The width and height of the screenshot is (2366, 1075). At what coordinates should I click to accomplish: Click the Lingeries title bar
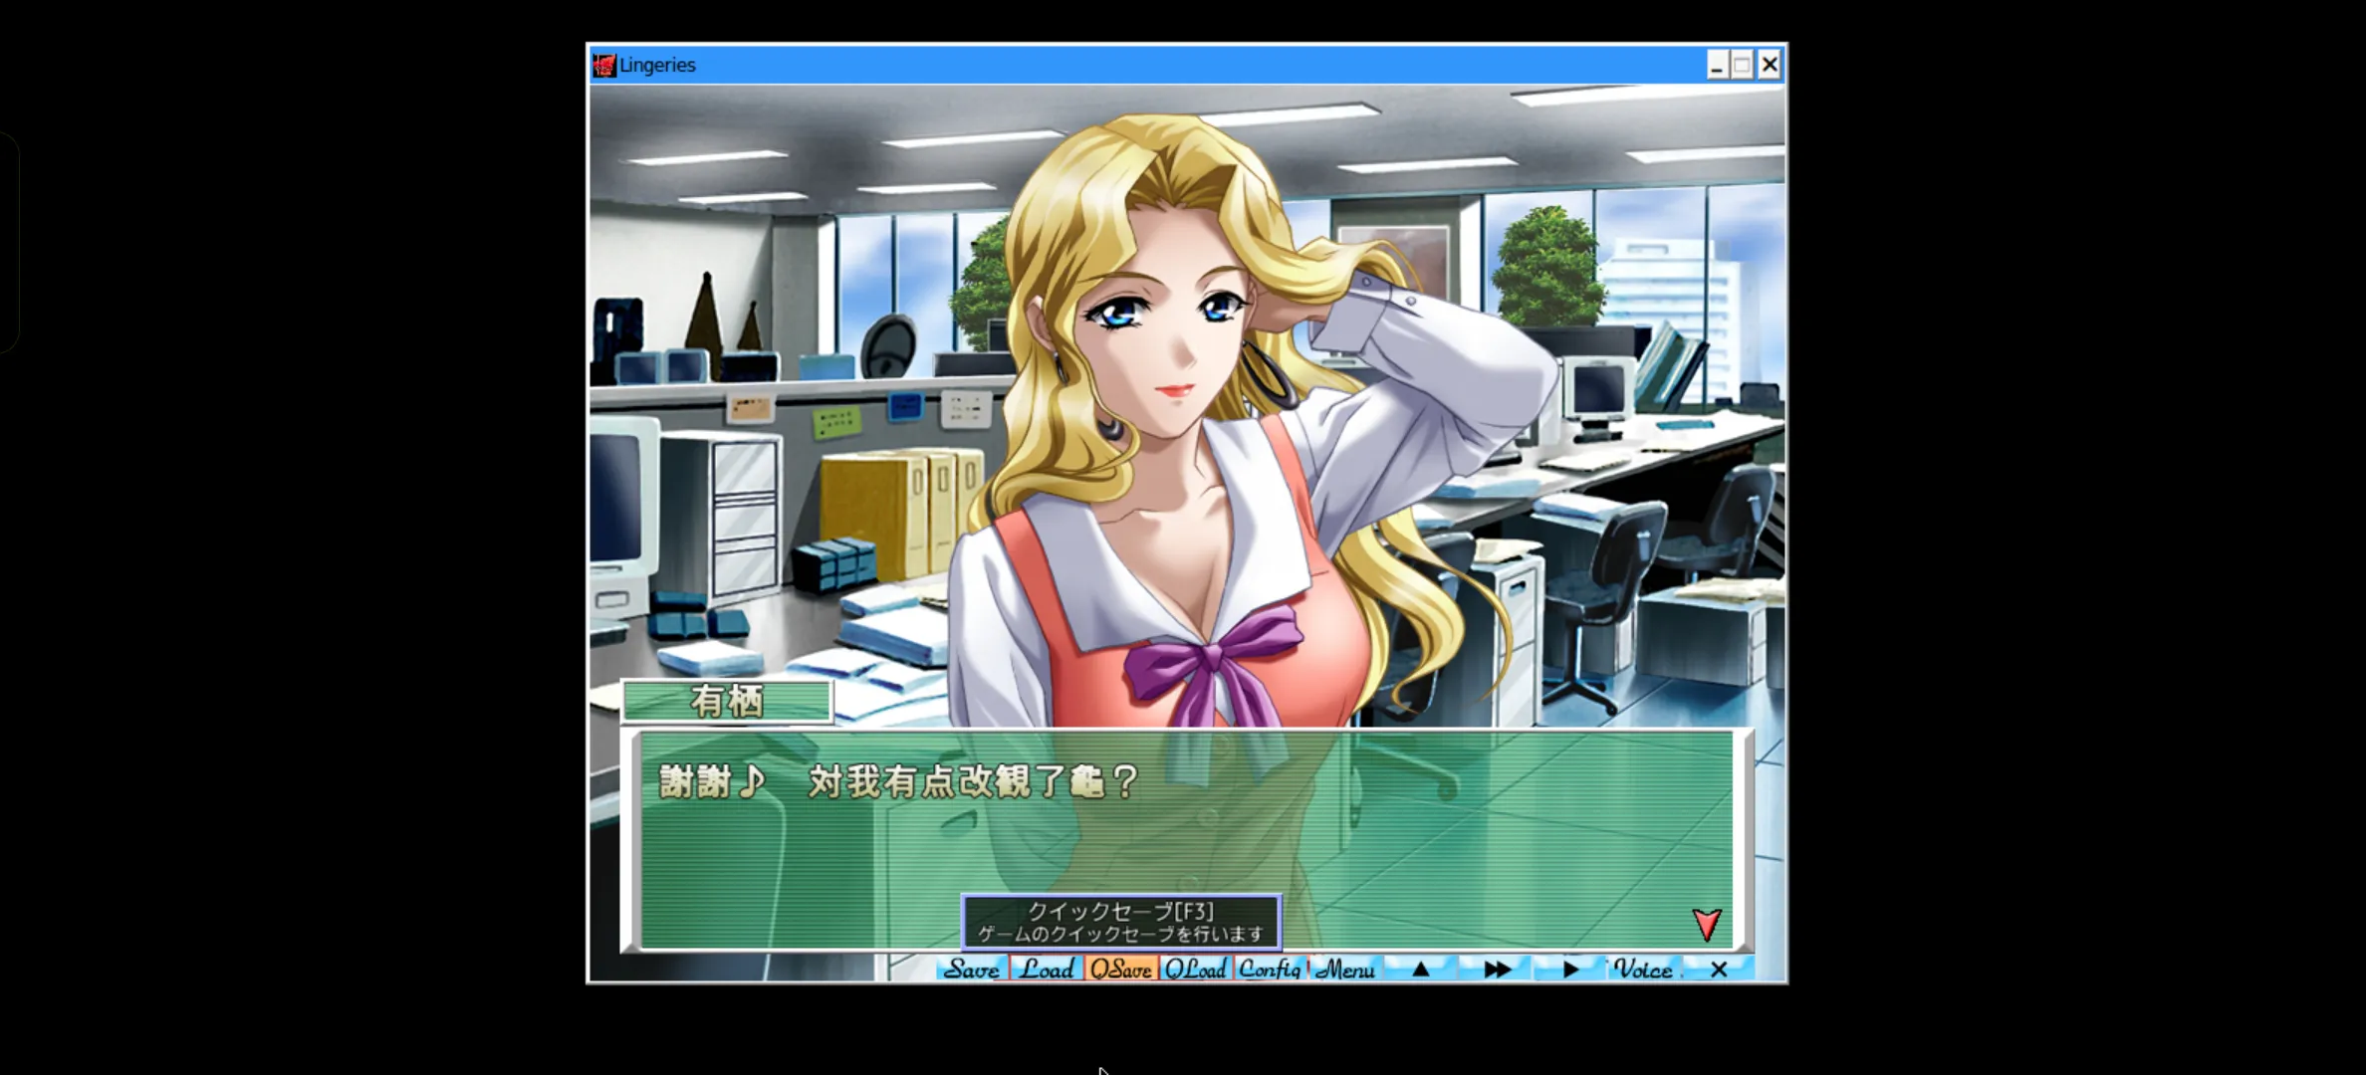(1145, 66)
